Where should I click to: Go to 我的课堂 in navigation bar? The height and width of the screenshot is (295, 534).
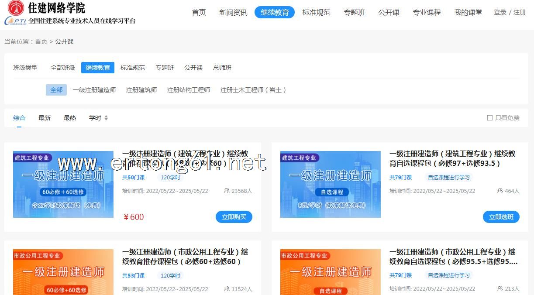click(468, 12)
